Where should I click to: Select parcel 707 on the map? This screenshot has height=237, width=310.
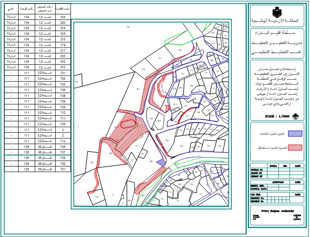coord(160,58)
